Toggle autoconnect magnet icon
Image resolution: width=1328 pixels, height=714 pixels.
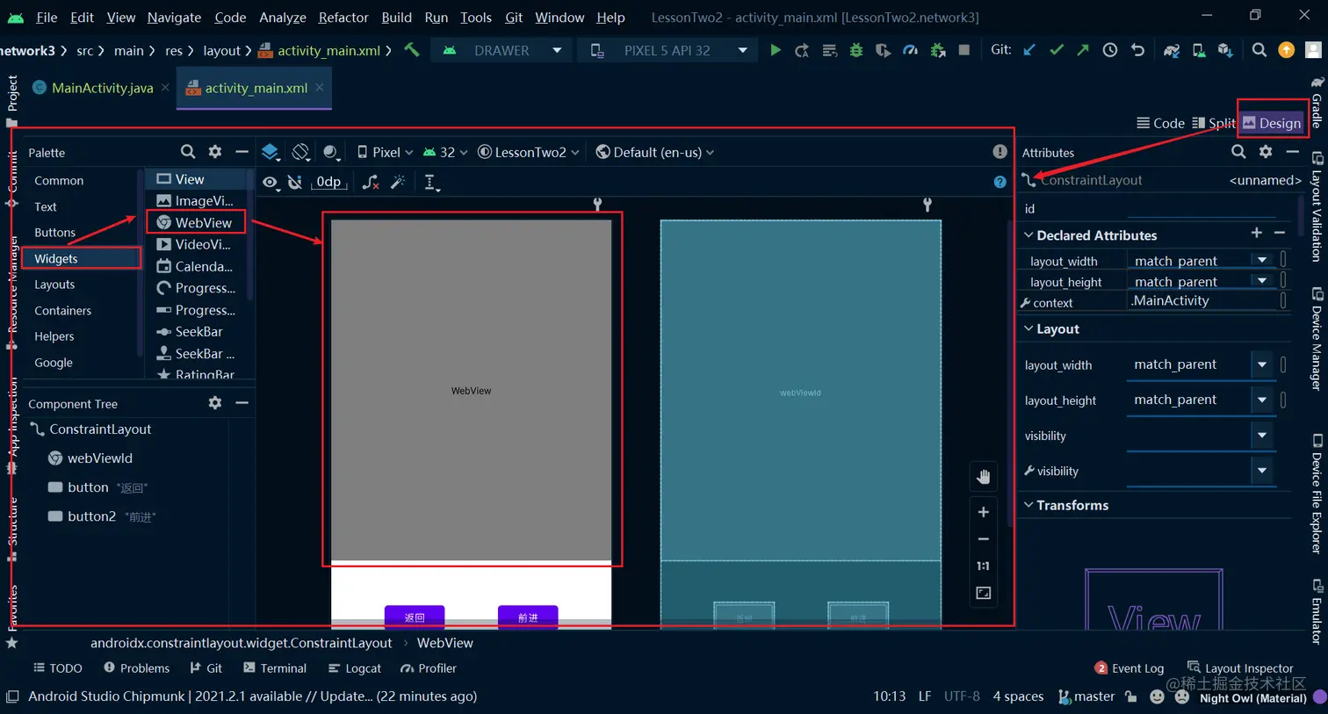pos(295,182)
